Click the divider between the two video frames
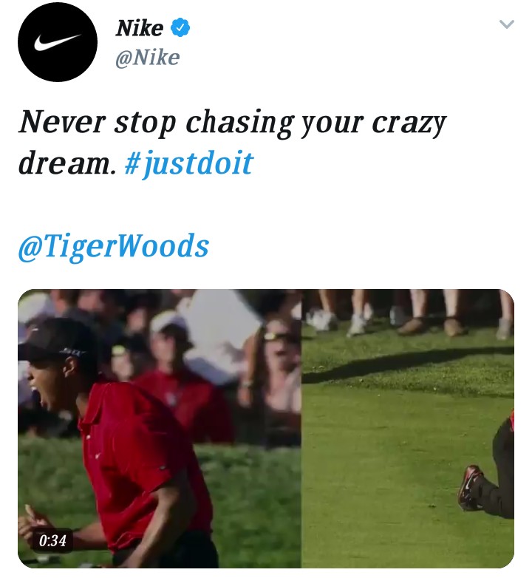 [x=301, y=429]
